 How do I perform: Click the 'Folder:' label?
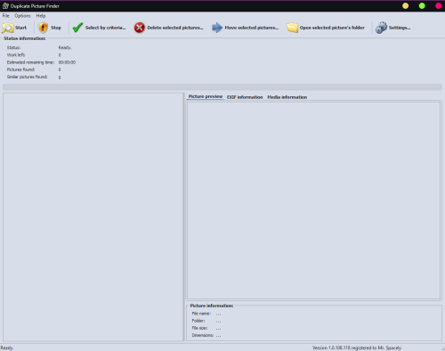(x=198, y=321)
